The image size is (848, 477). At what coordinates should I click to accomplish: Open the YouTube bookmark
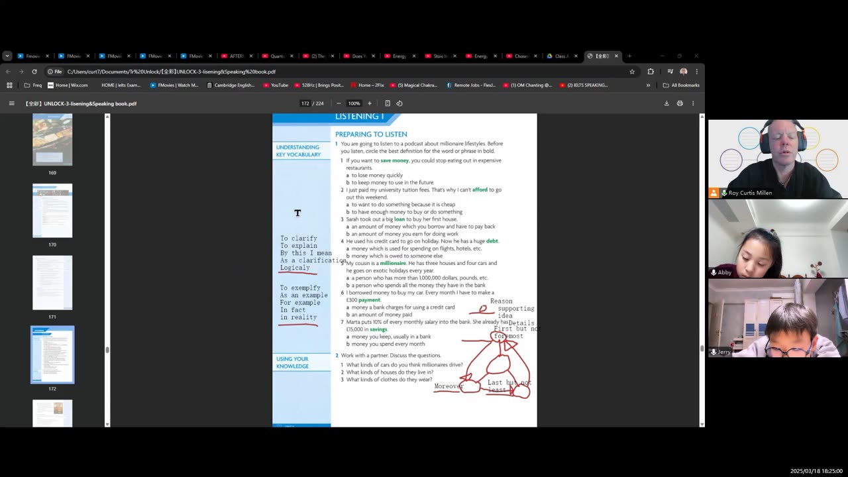point(276,85)
